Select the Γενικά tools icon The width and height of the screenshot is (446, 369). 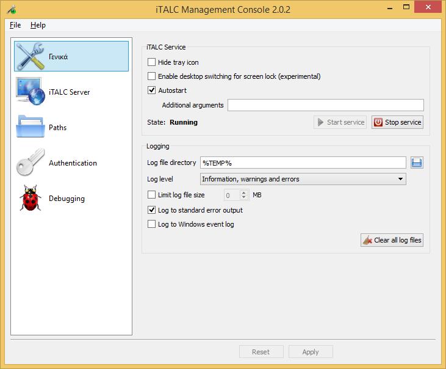(x=31, y=56)
